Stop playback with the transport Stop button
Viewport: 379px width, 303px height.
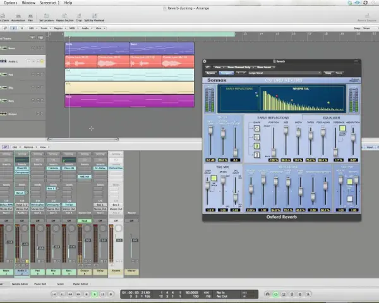click(87, 294)
